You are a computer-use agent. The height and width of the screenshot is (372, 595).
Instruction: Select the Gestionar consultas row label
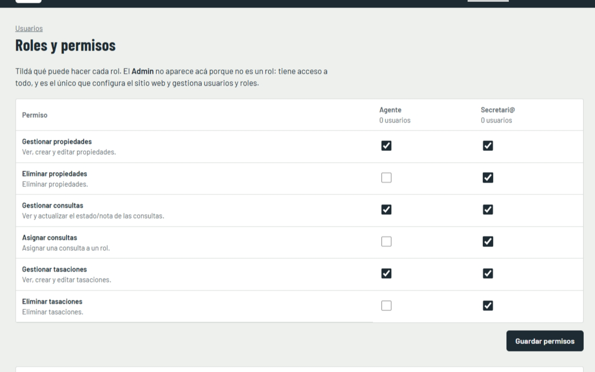click(x=52, y=205)
